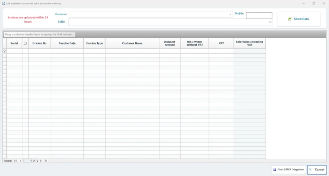329x176 pixels.
Task: Sort by Invoice No. column header
Action: (40, 43)
